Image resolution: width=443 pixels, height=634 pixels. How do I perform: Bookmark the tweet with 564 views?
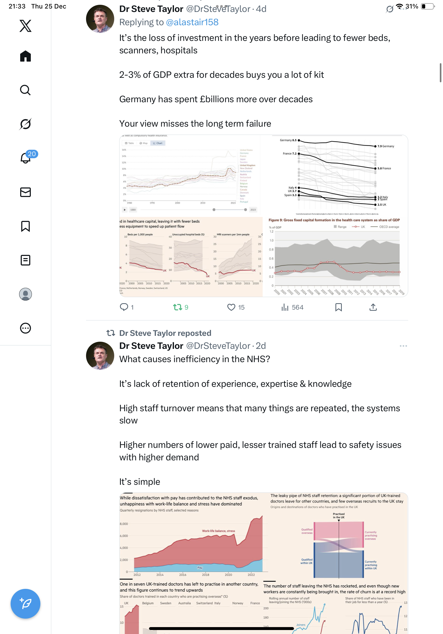pyautogui.click(x=338, y=307)
